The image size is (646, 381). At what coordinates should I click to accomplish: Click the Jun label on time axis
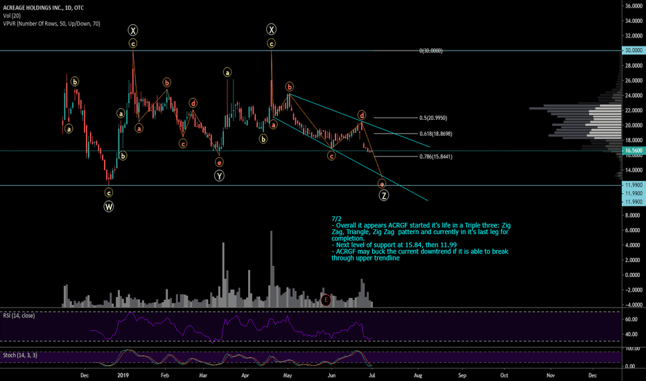click(x=331, y=375)
